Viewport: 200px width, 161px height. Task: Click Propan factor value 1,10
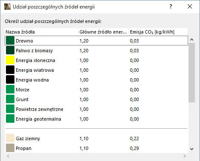[84, 148]
